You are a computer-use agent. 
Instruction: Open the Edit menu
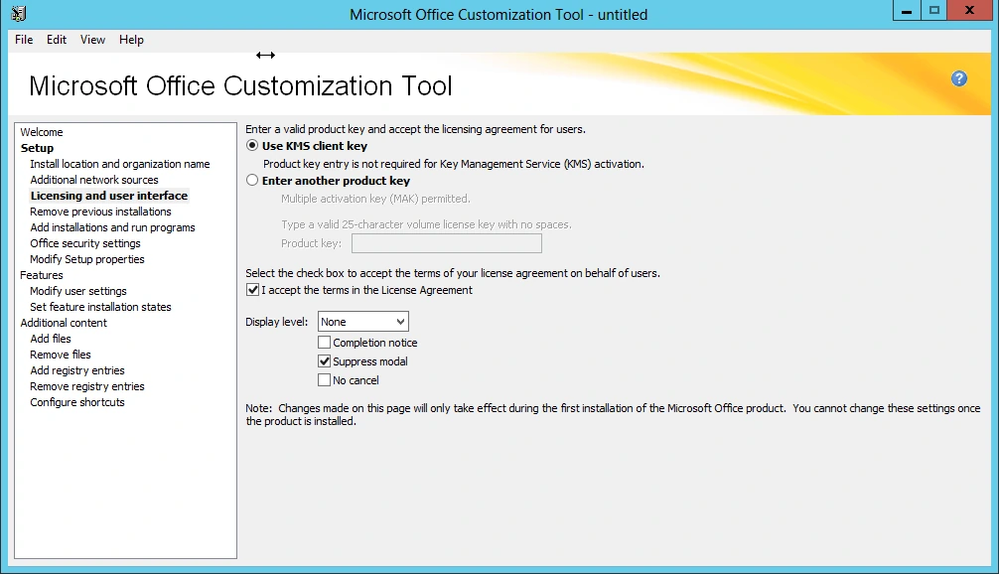click(57, 40)
